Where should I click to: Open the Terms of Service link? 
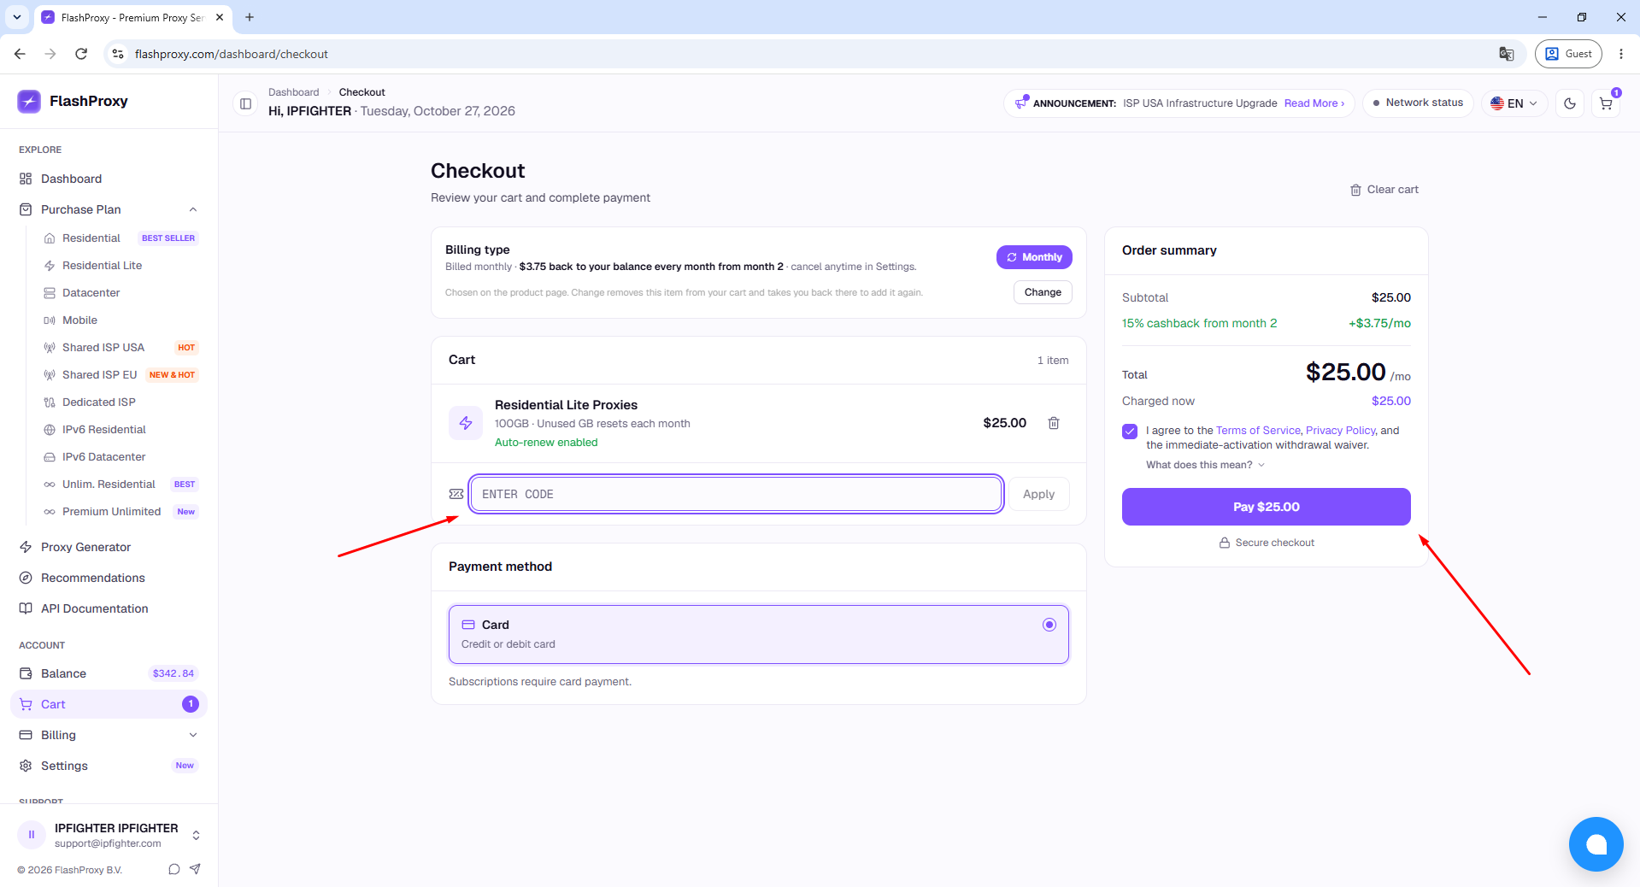tap(1258, 431)
